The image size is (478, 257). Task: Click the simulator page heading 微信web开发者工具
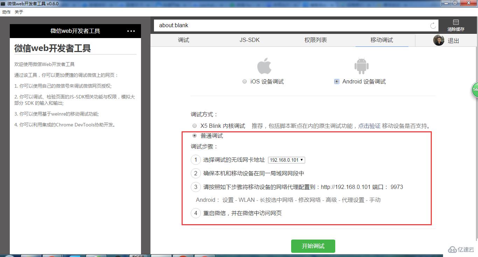52,48
